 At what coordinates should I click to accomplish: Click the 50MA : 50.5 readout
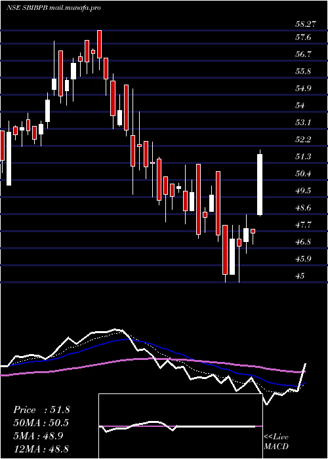pos(41,423)
